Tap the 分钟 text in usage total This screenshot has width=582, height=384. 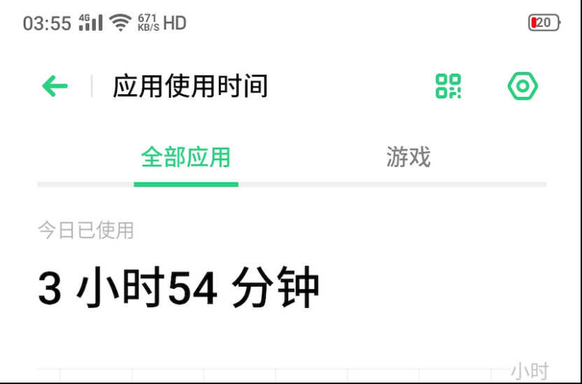click(276, 288)
